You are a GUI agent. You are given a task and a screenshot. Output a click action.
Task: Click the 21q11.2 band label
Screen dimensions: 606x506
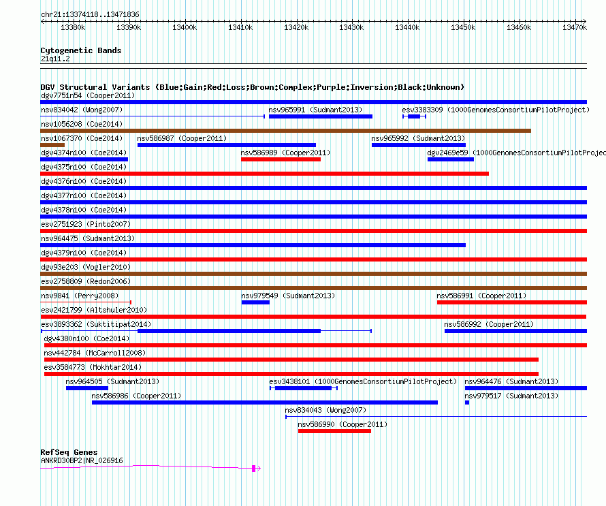point(55,59)
